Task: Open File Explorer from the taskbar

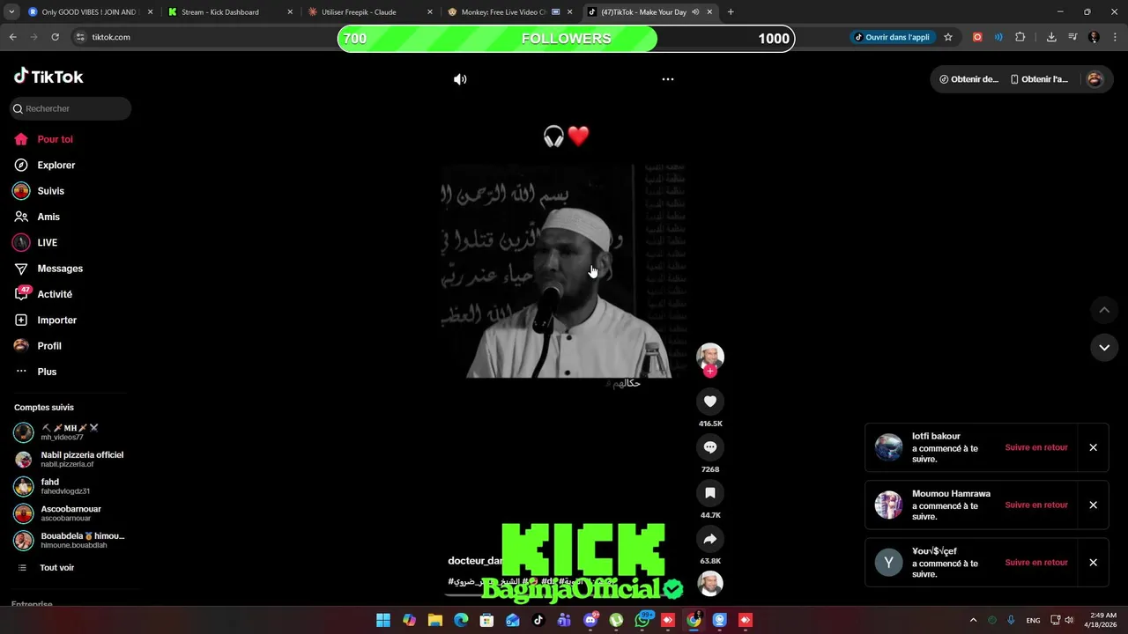Action: 434,620
